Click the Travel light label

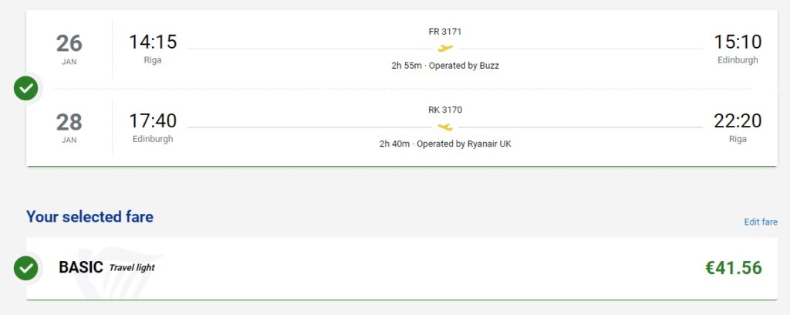pos(132,268)
